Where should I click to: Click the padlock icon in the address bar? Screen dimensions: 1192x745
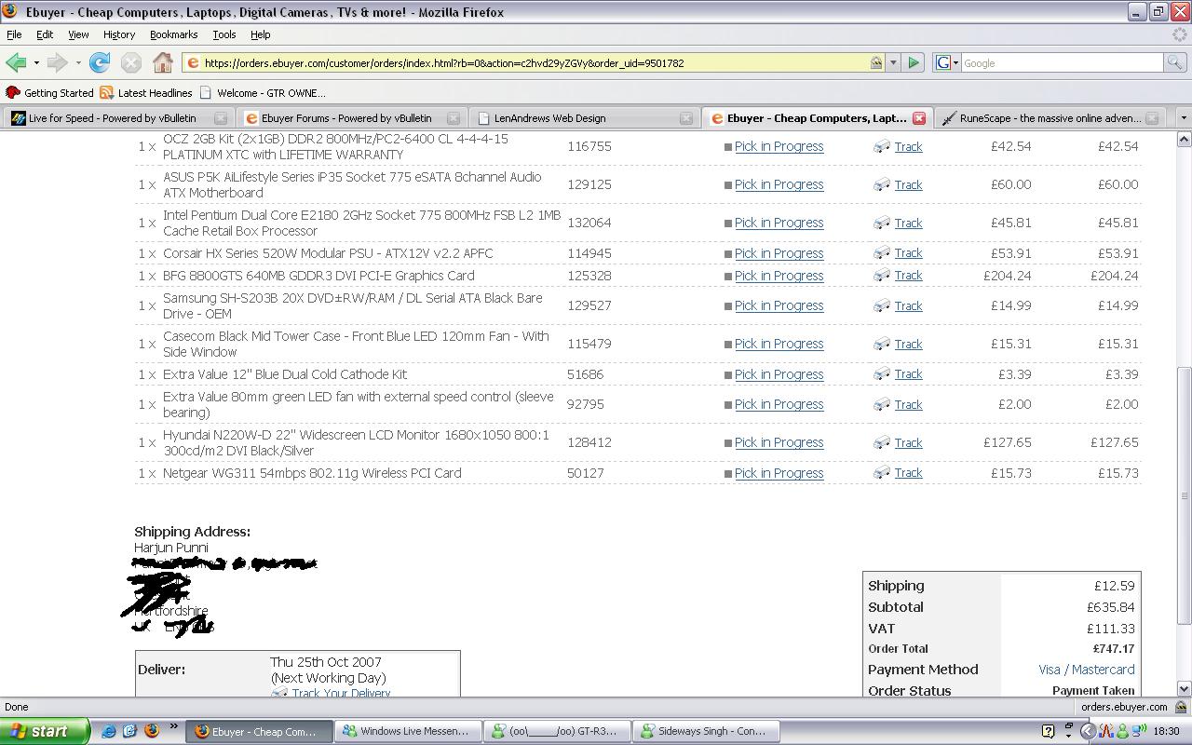pyautogui.click(x=876, y=62)
